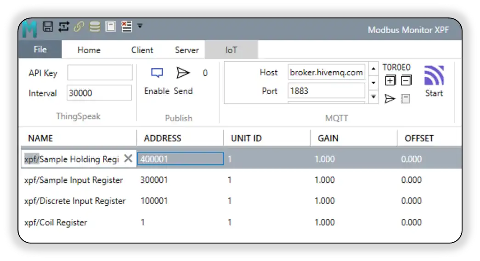
Task: Click offset 0.000 of Coil Register row
Action: click(412, 222)
